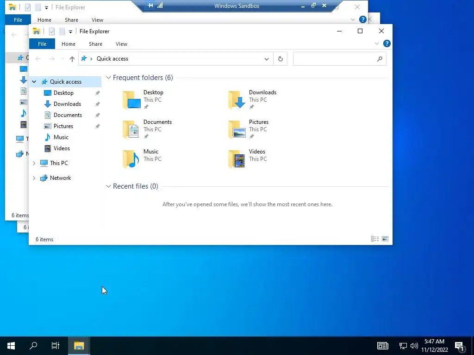This screenshot has height=355, width=474.
Task: Open the Pictures folder in Frequent folders
Action: point(248,129)
